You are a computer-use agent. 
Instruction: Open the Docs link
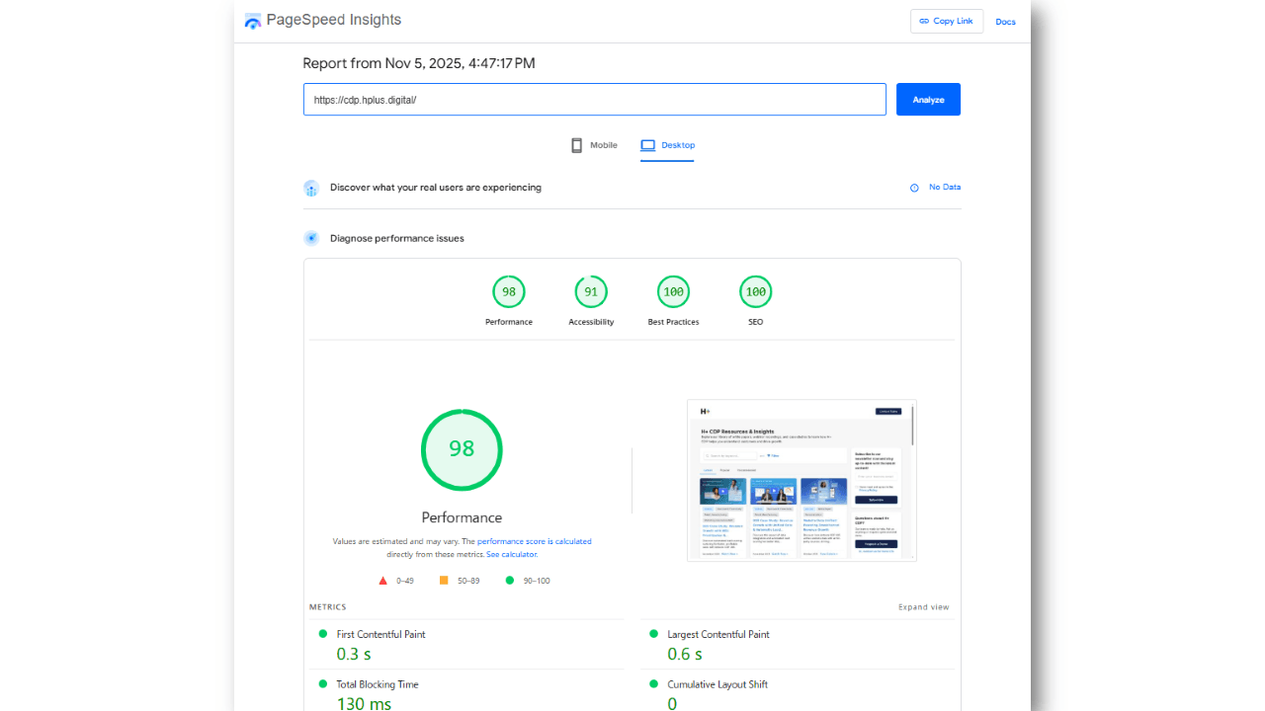(x=1005, y=22)
